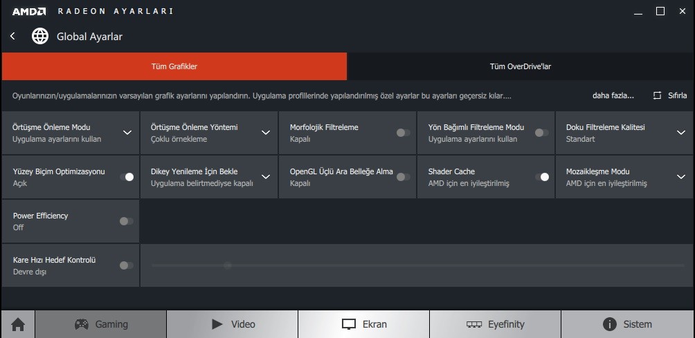Go back using the left arrow icon
The image size is (695, 338).
coord(13,36)
